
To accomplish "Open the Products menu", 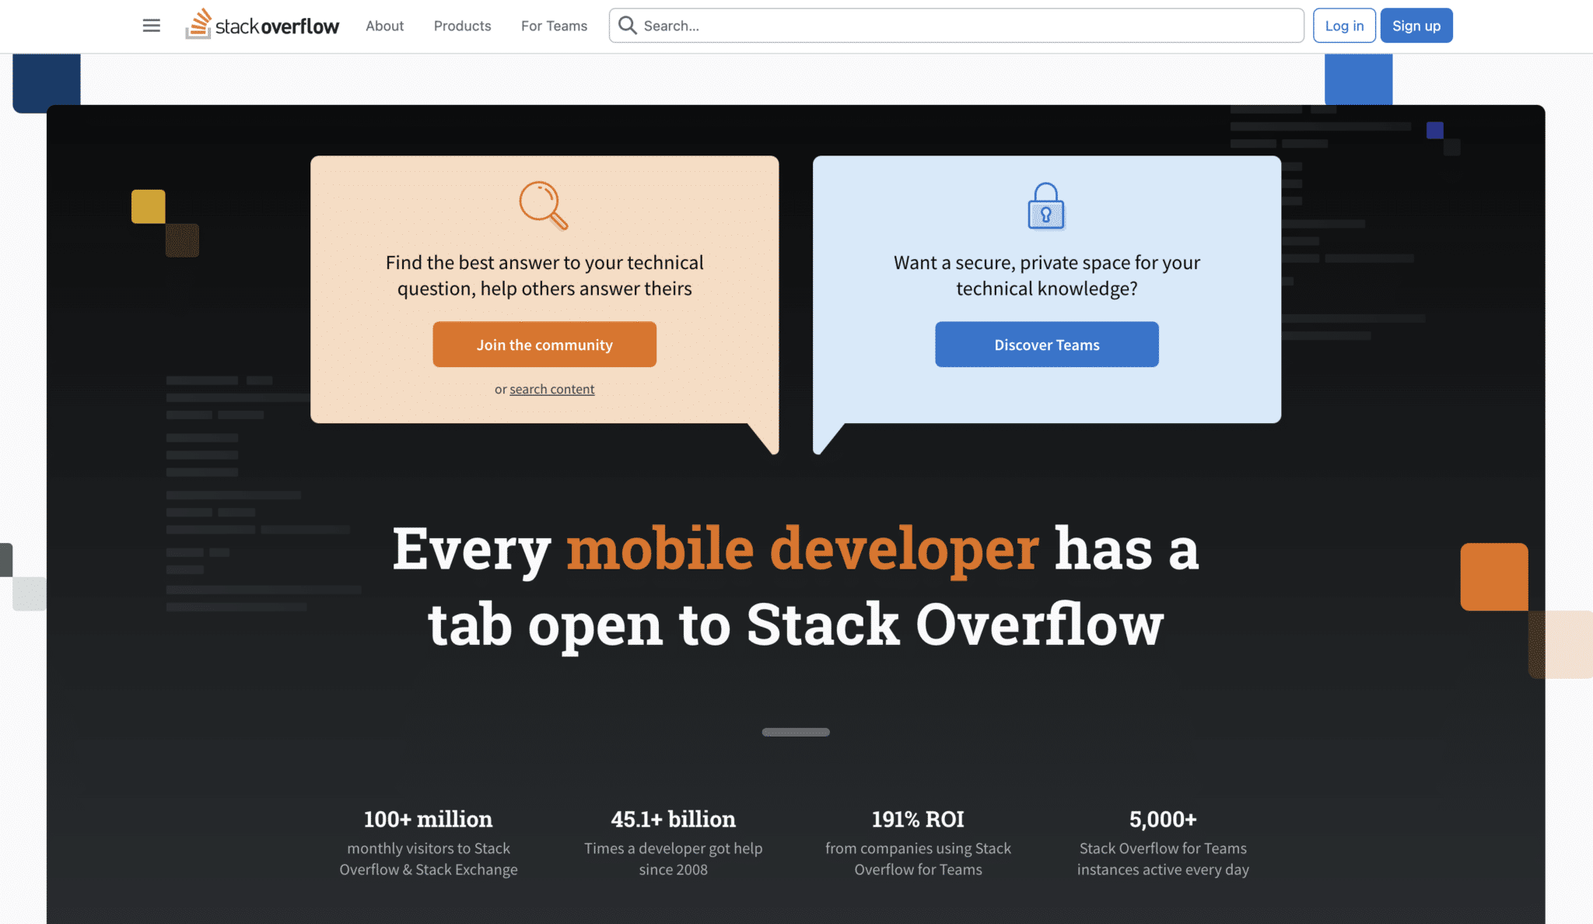I will (462, 26).
